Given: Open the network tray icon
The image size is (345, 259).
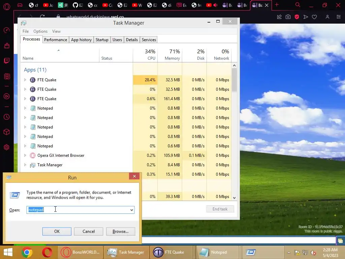Looking at the screenshot, I should [x=305, y=253].
